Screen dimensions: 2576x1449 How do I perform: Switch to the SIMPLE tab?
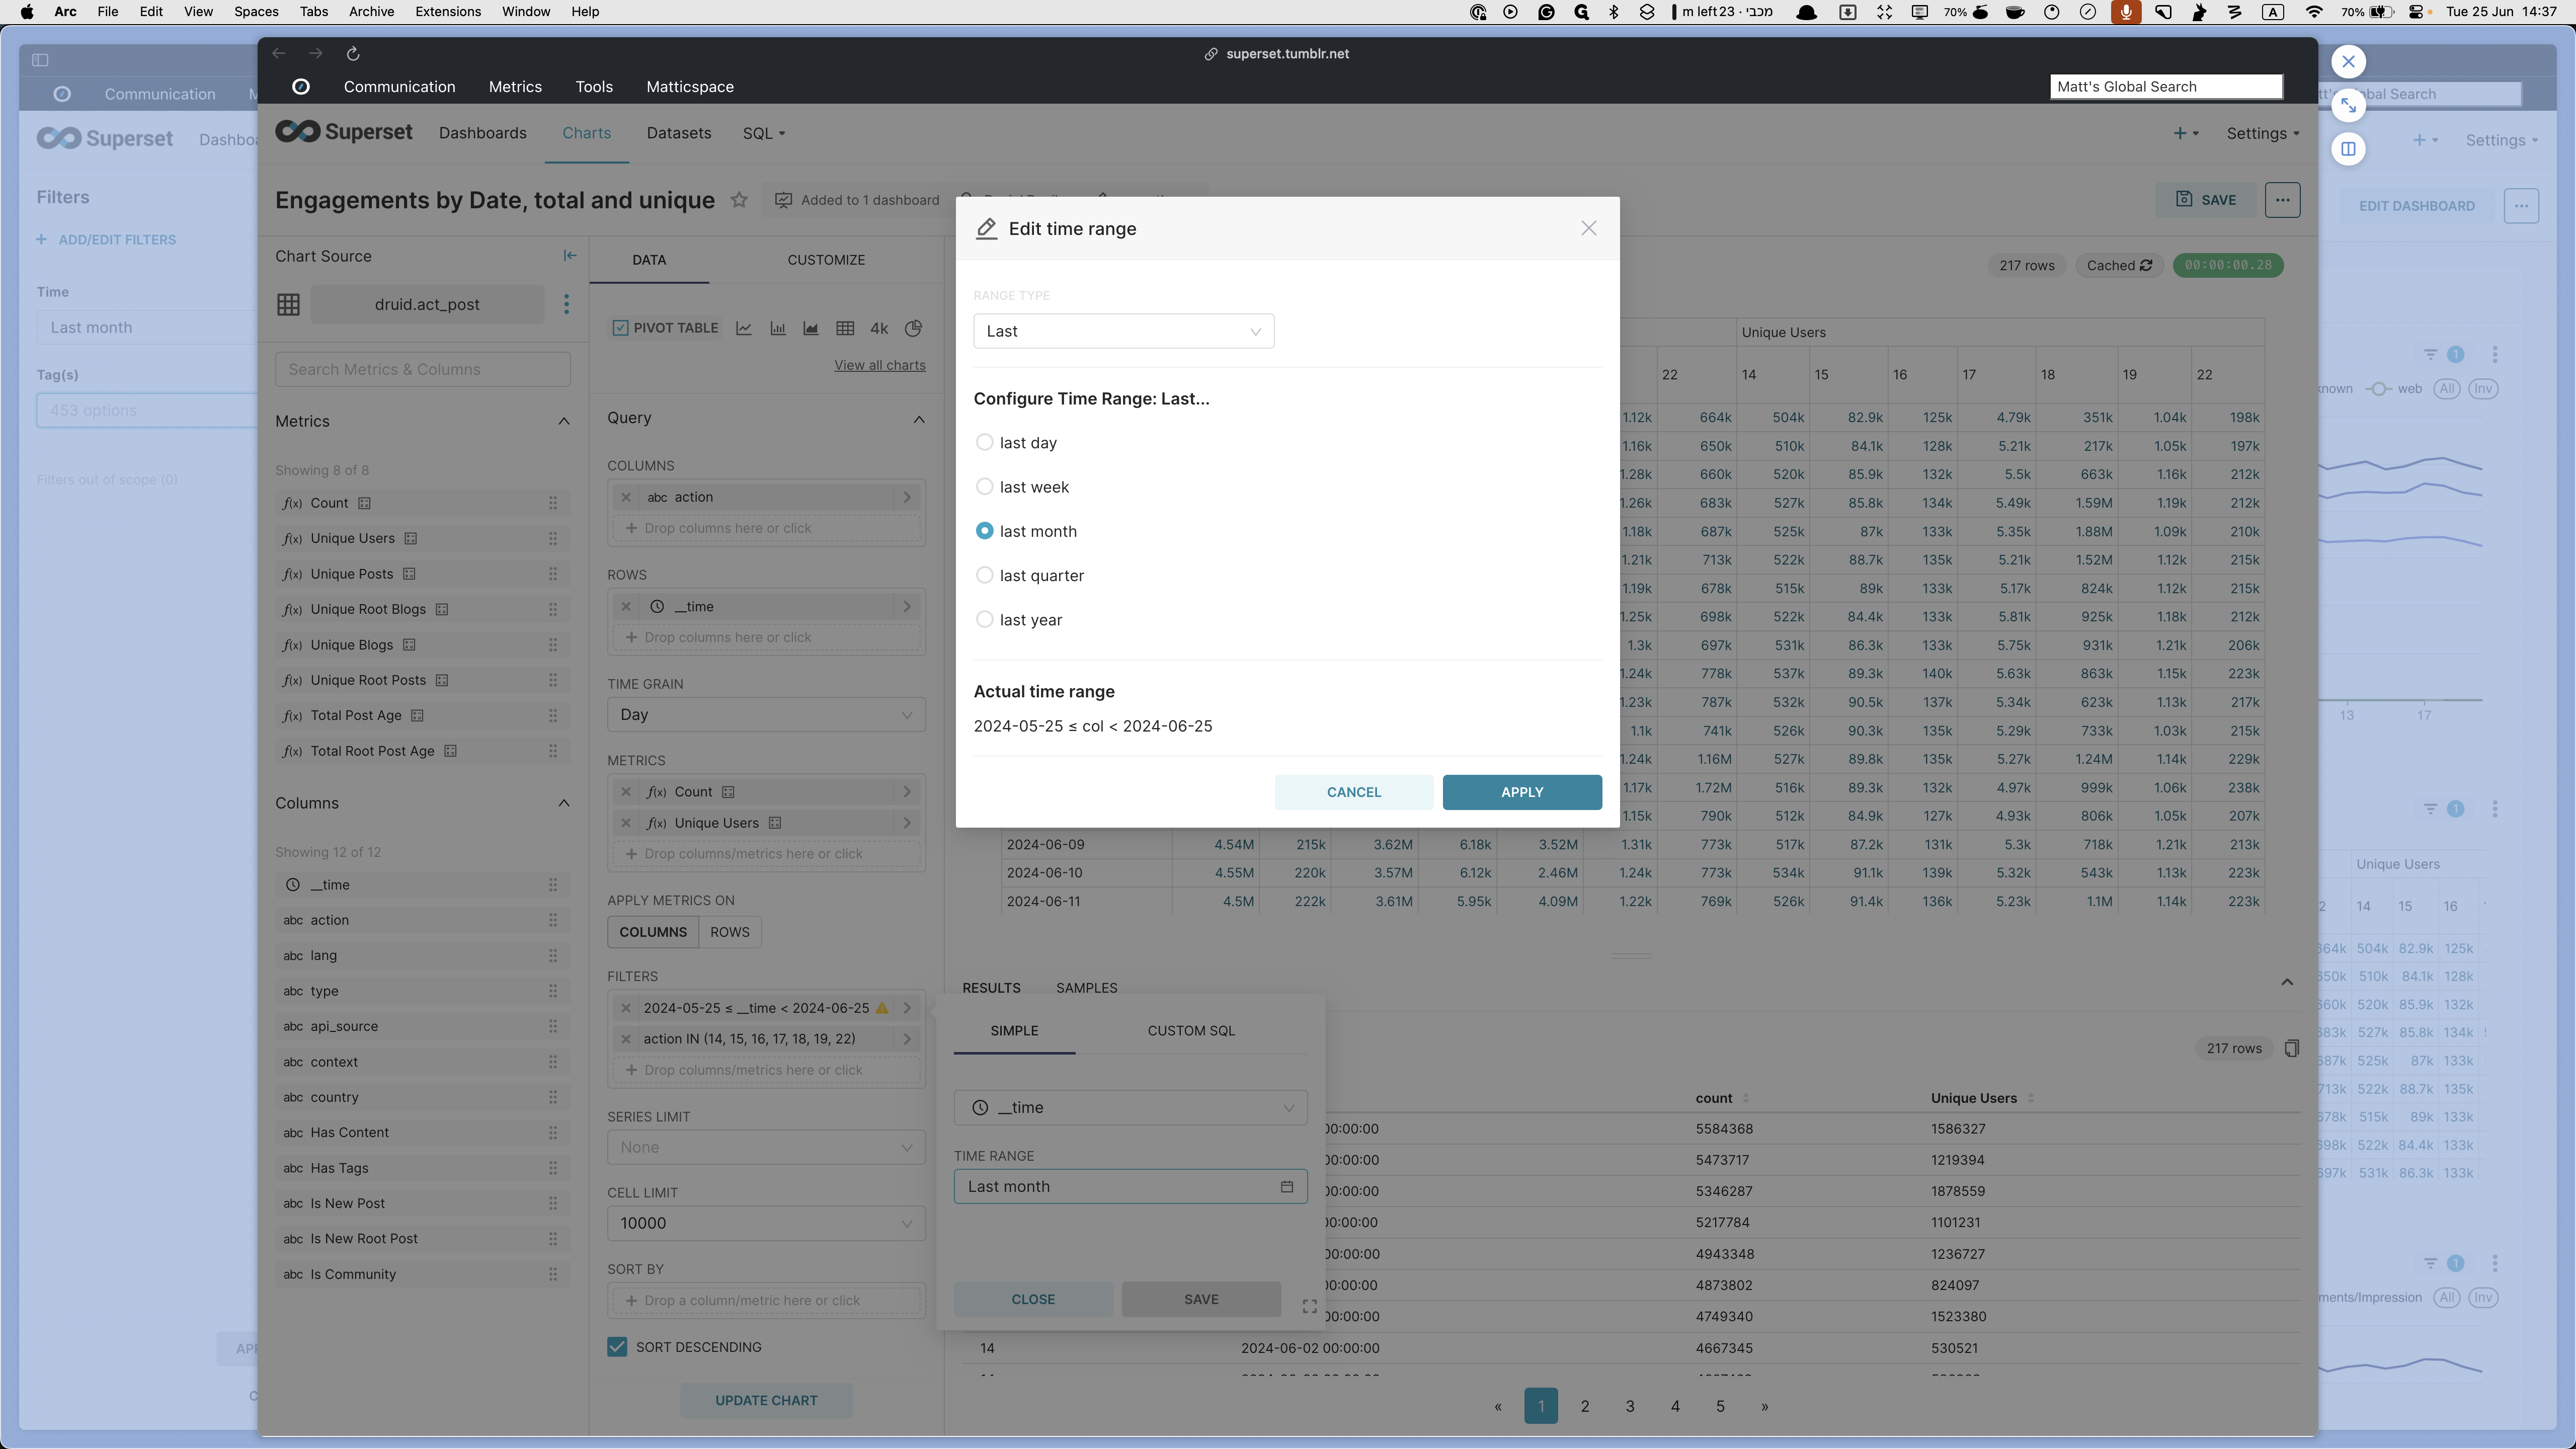click(1014, 1030)
